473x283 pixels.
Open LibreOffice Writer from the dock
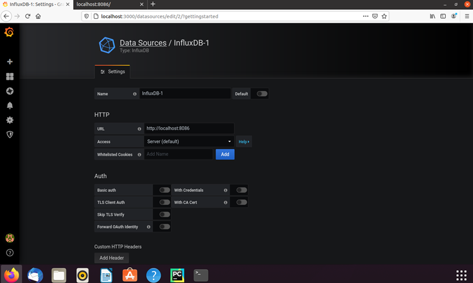pos(106,275)
